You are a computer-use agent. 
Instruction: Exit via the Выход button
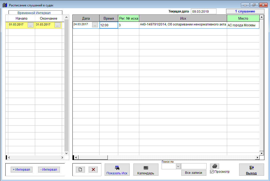[251, 170]
